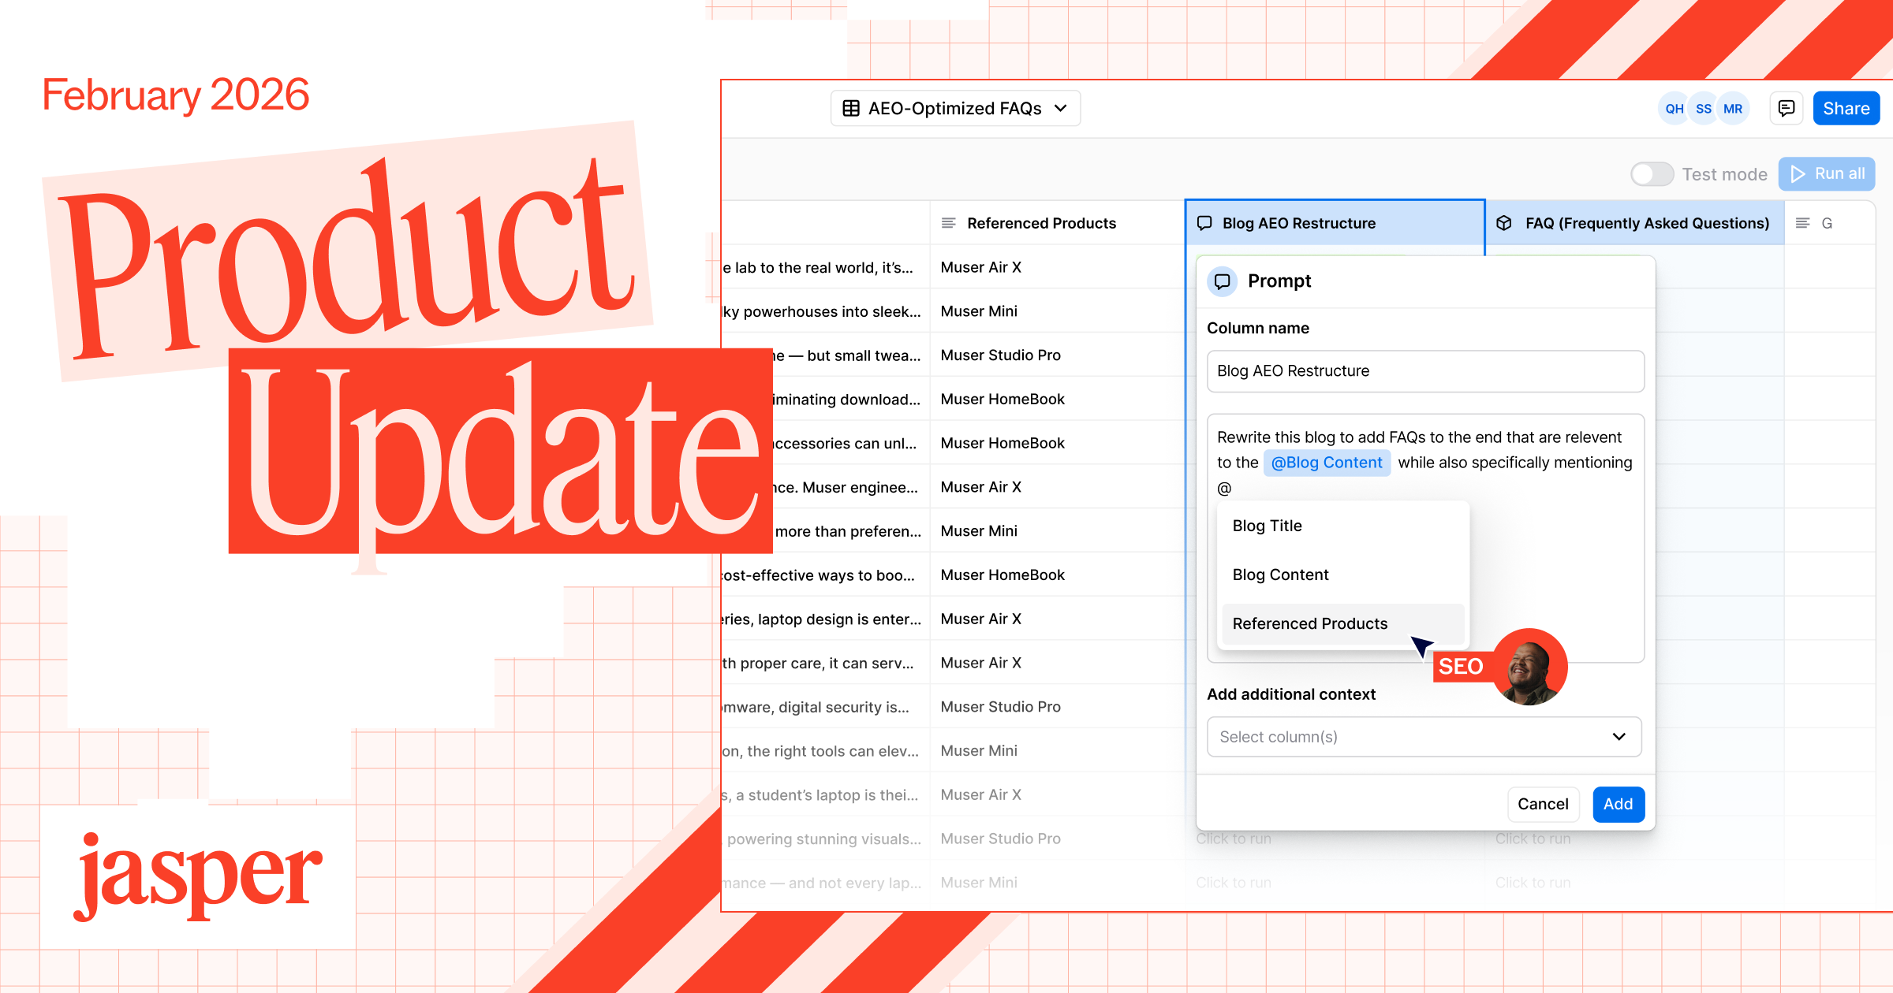Click the chevron arrow in Select column(s) field
Screen dimensions: 1893x993
click(1619, 737)
